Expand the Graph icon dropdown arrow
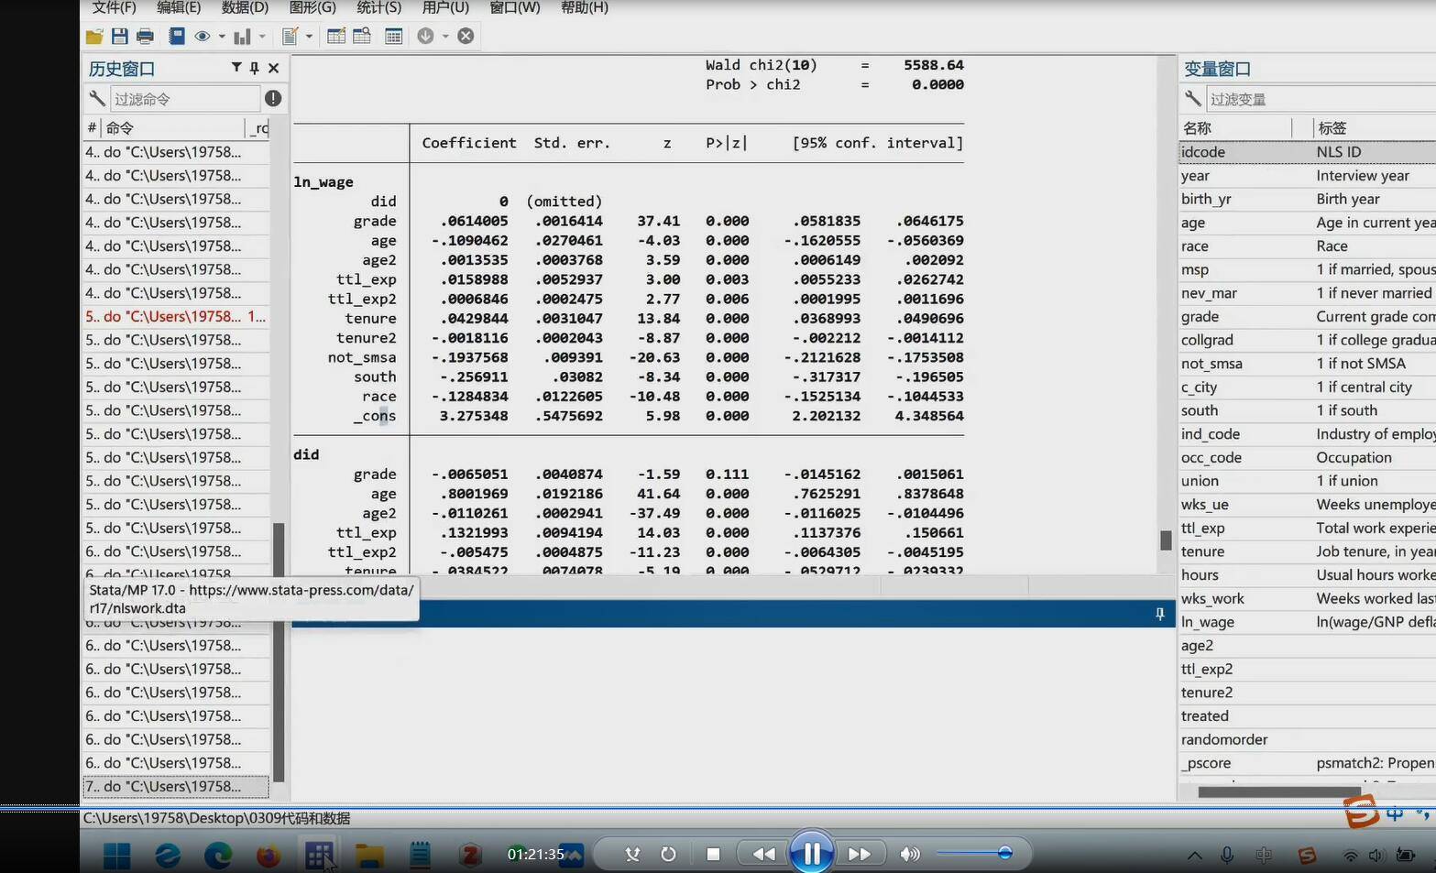 (x=262, y=37)
